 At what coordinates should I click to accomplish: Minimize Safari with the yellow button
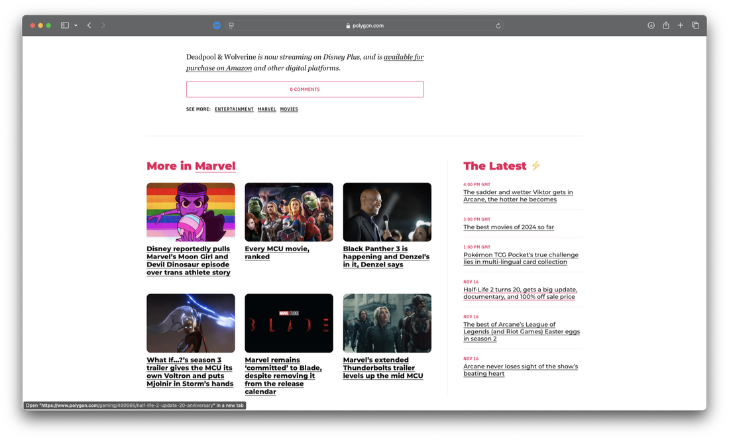[x=40, y=26]
